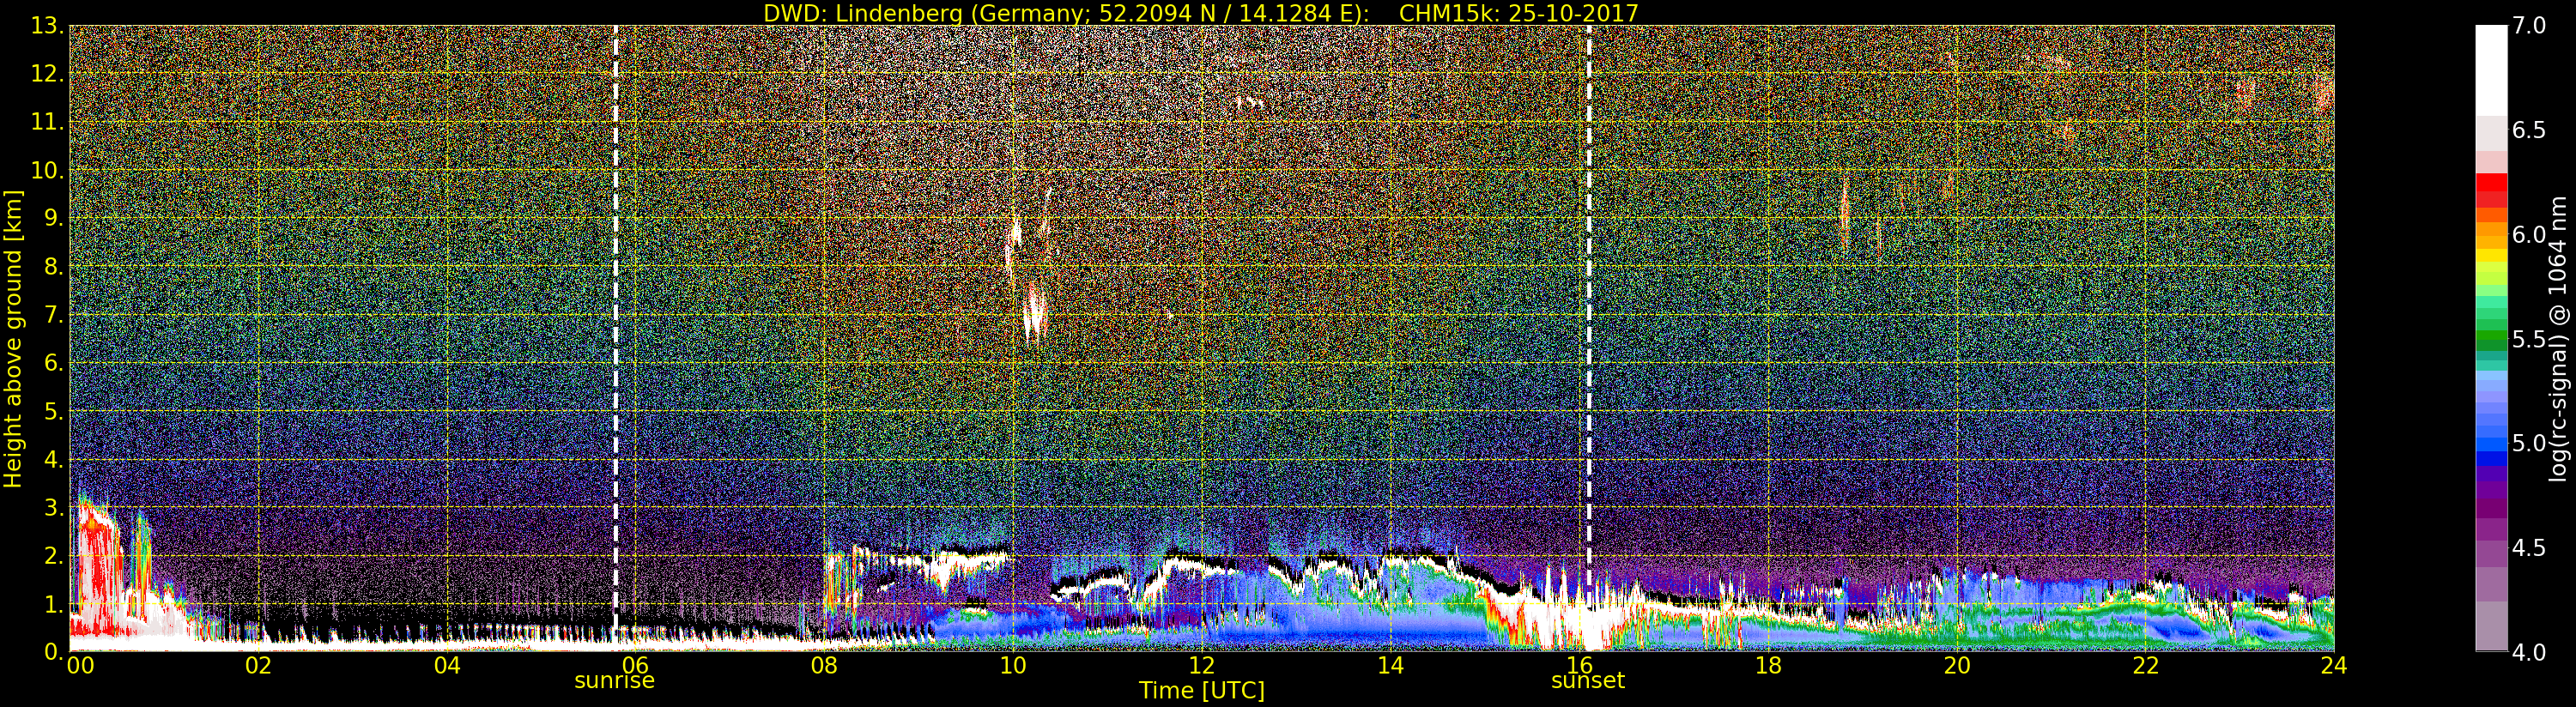
Task: Click the "sunrise" label below the time axis
Action: coord(614,681)
